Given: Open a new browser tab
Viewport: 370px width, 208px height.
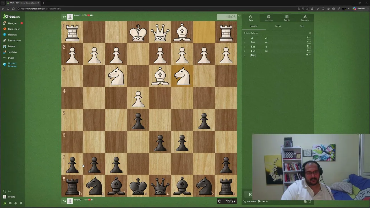Looking at the screenshot, I should click(43, 3).
